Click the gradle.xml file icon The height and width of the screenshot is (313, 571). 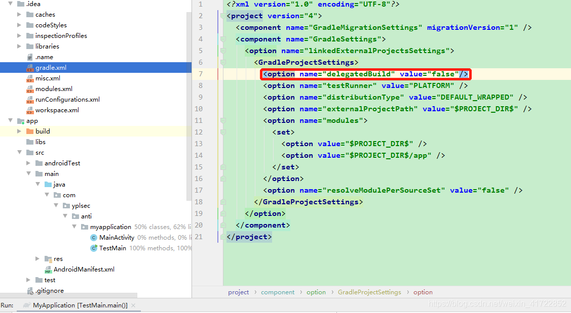pyautogui.click(x=30, y=68)
